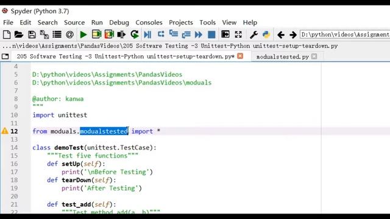Viewport: 390px width, 219px height.
Task: Run selection or current line icon
Action: [121, 35]
